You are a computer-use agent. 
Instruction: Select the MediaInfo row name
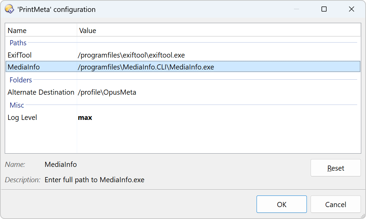click(x=24, y=67)
